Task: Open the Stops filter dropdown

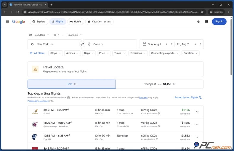Action: click(55, 53)
